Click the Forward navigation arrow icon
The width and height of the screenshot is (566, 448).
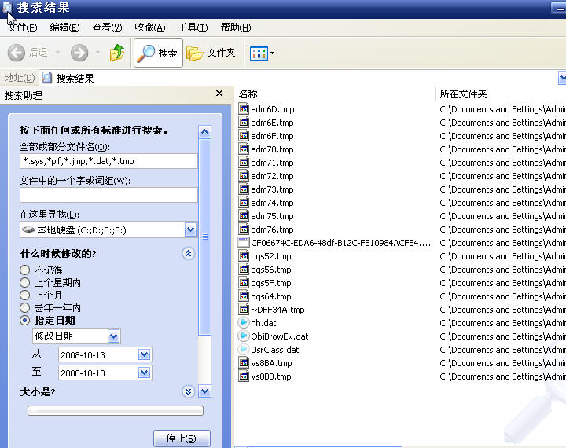tap(79, 53)
